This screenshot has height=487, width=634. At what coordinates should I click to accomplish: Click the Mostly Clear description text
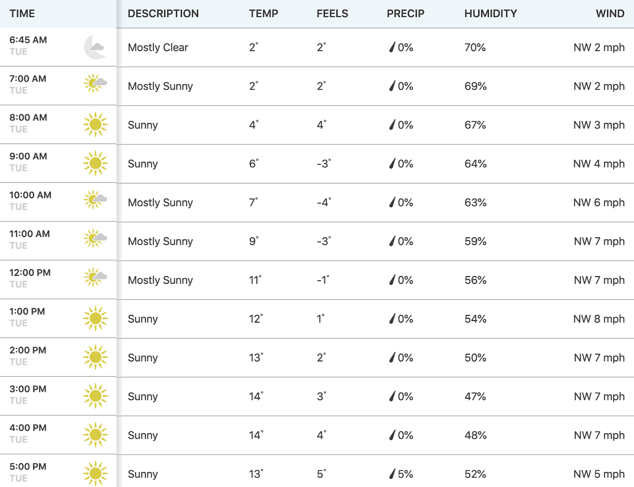pos(158,48)
